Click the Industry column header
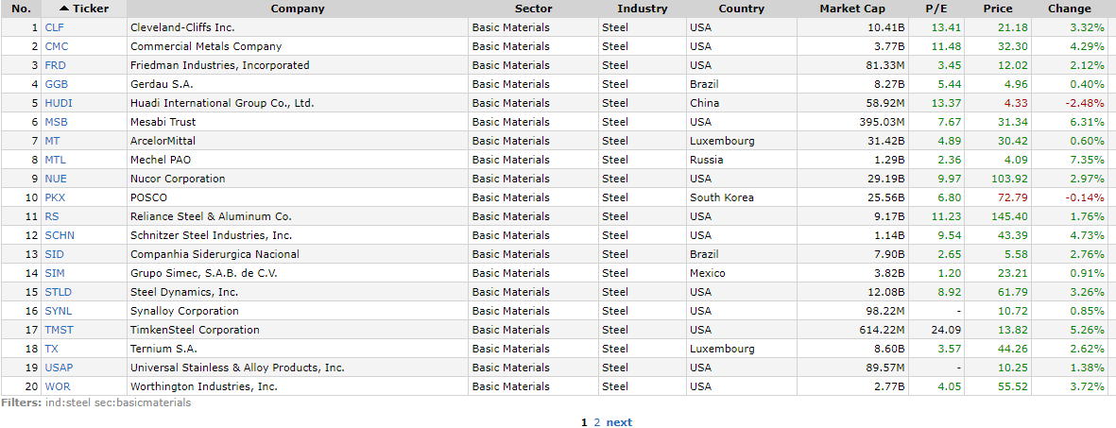The width and height of the screenshot is (1116, 428). pyautogui.click(x=642, y=9)
